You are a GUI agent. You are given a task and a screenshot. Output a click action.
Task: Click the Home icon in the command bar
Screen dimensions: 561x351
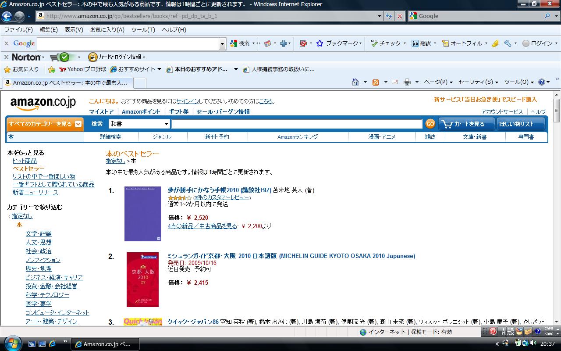(356, 82)
